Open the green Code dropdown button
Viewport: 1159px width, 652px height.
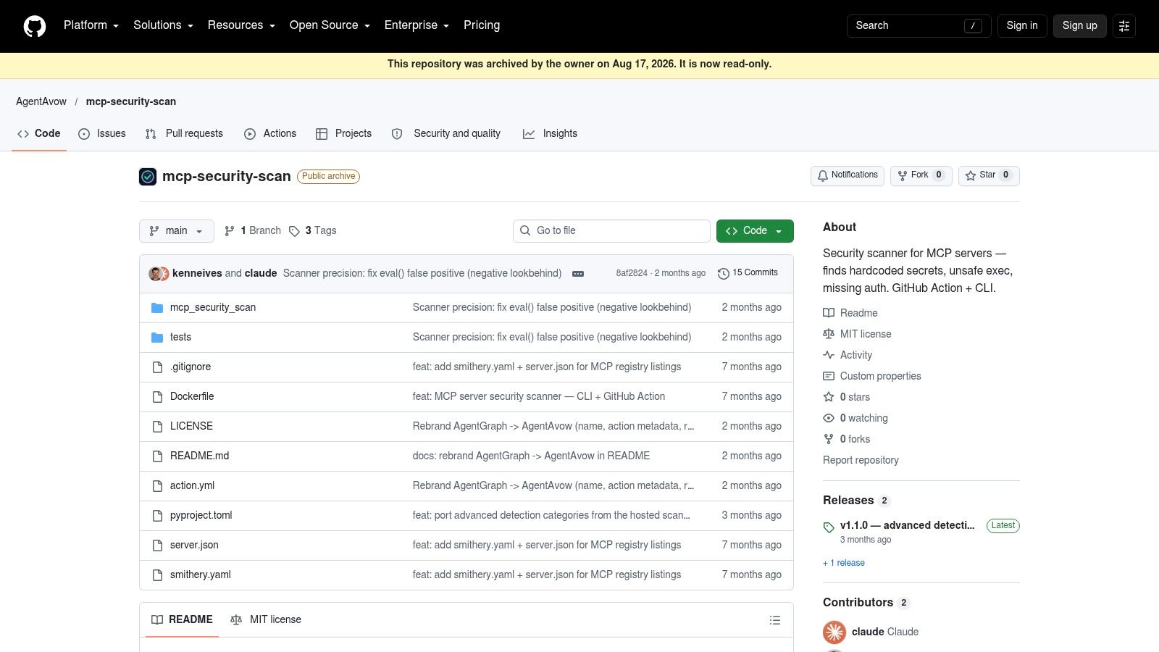coord(755,231)
